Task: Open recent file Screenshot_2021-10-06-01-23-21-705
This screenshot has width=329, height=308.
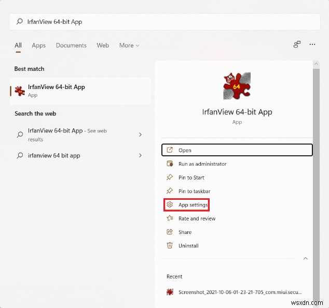Action: (x=237, y=292)
